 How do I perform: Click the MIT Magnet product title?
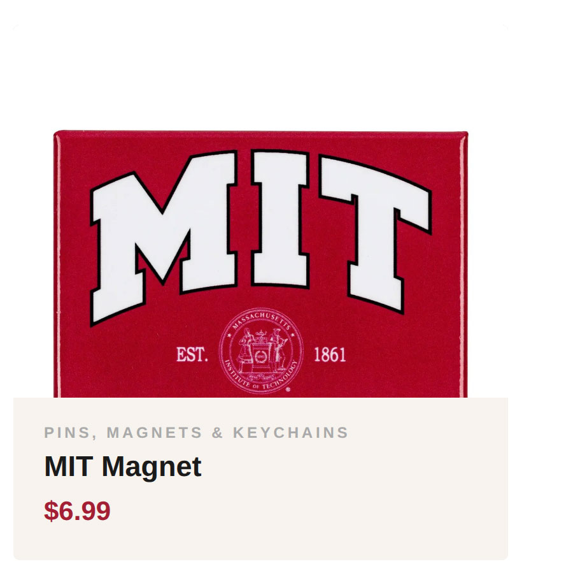[x=123, y=467]
